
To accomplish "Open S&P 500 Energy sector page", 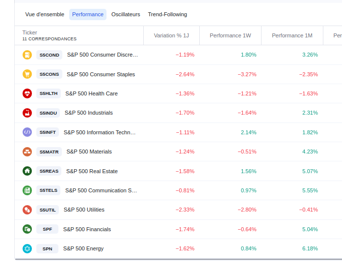I will click(x=83, y=248).
